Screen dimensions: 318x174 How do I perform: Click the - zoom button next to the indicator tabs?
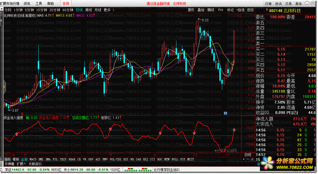tap(248, 159)
